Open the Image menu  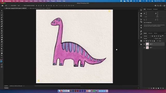click(x=22, y=1)
